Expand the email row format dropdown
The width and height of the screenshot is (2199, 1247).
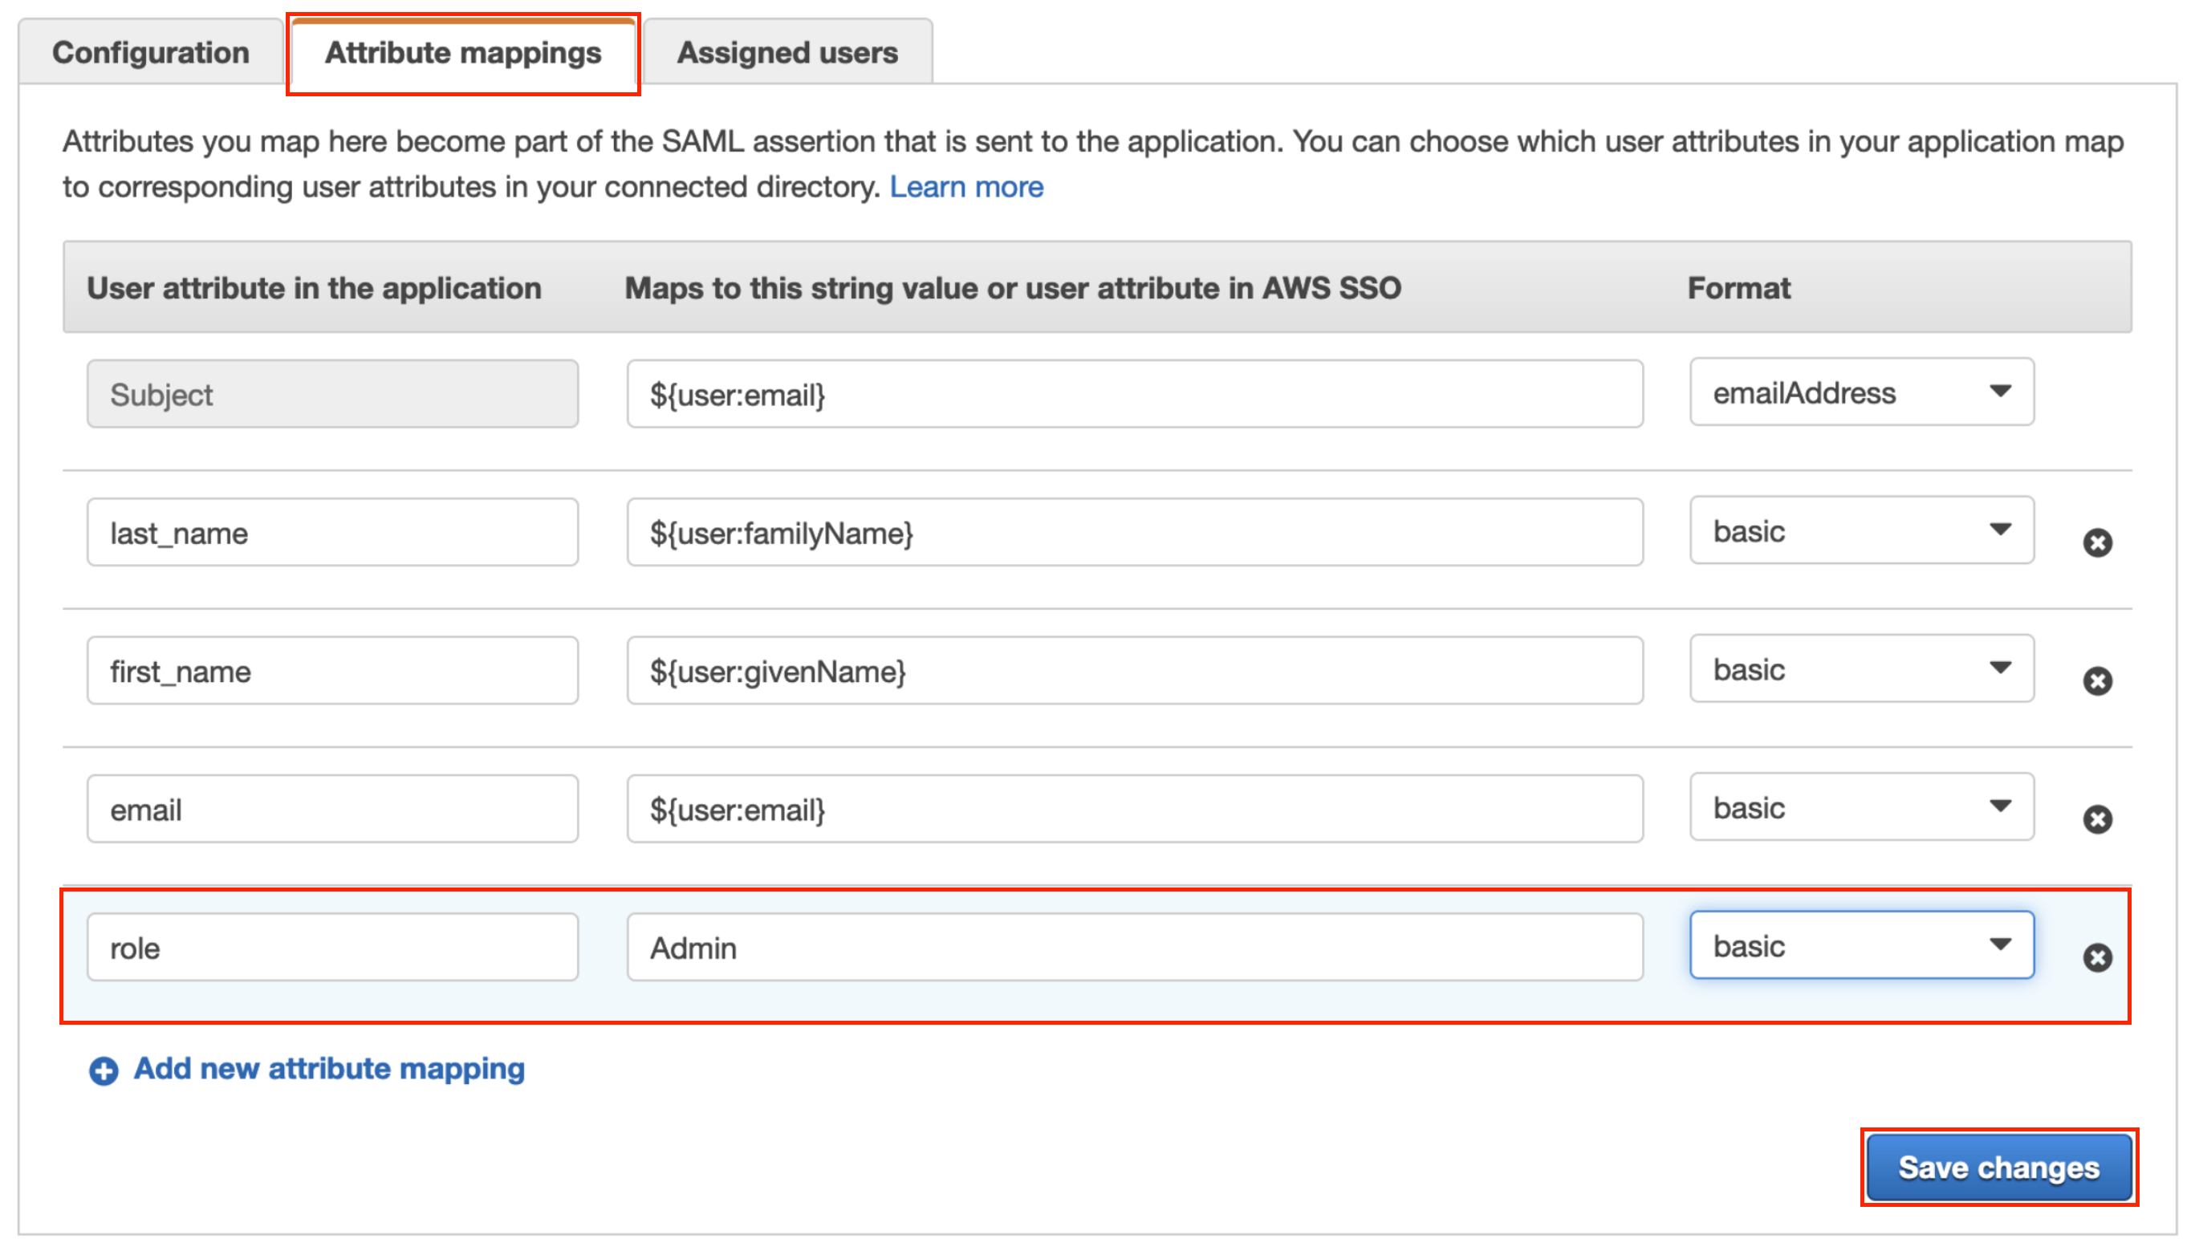(1861, 807)
